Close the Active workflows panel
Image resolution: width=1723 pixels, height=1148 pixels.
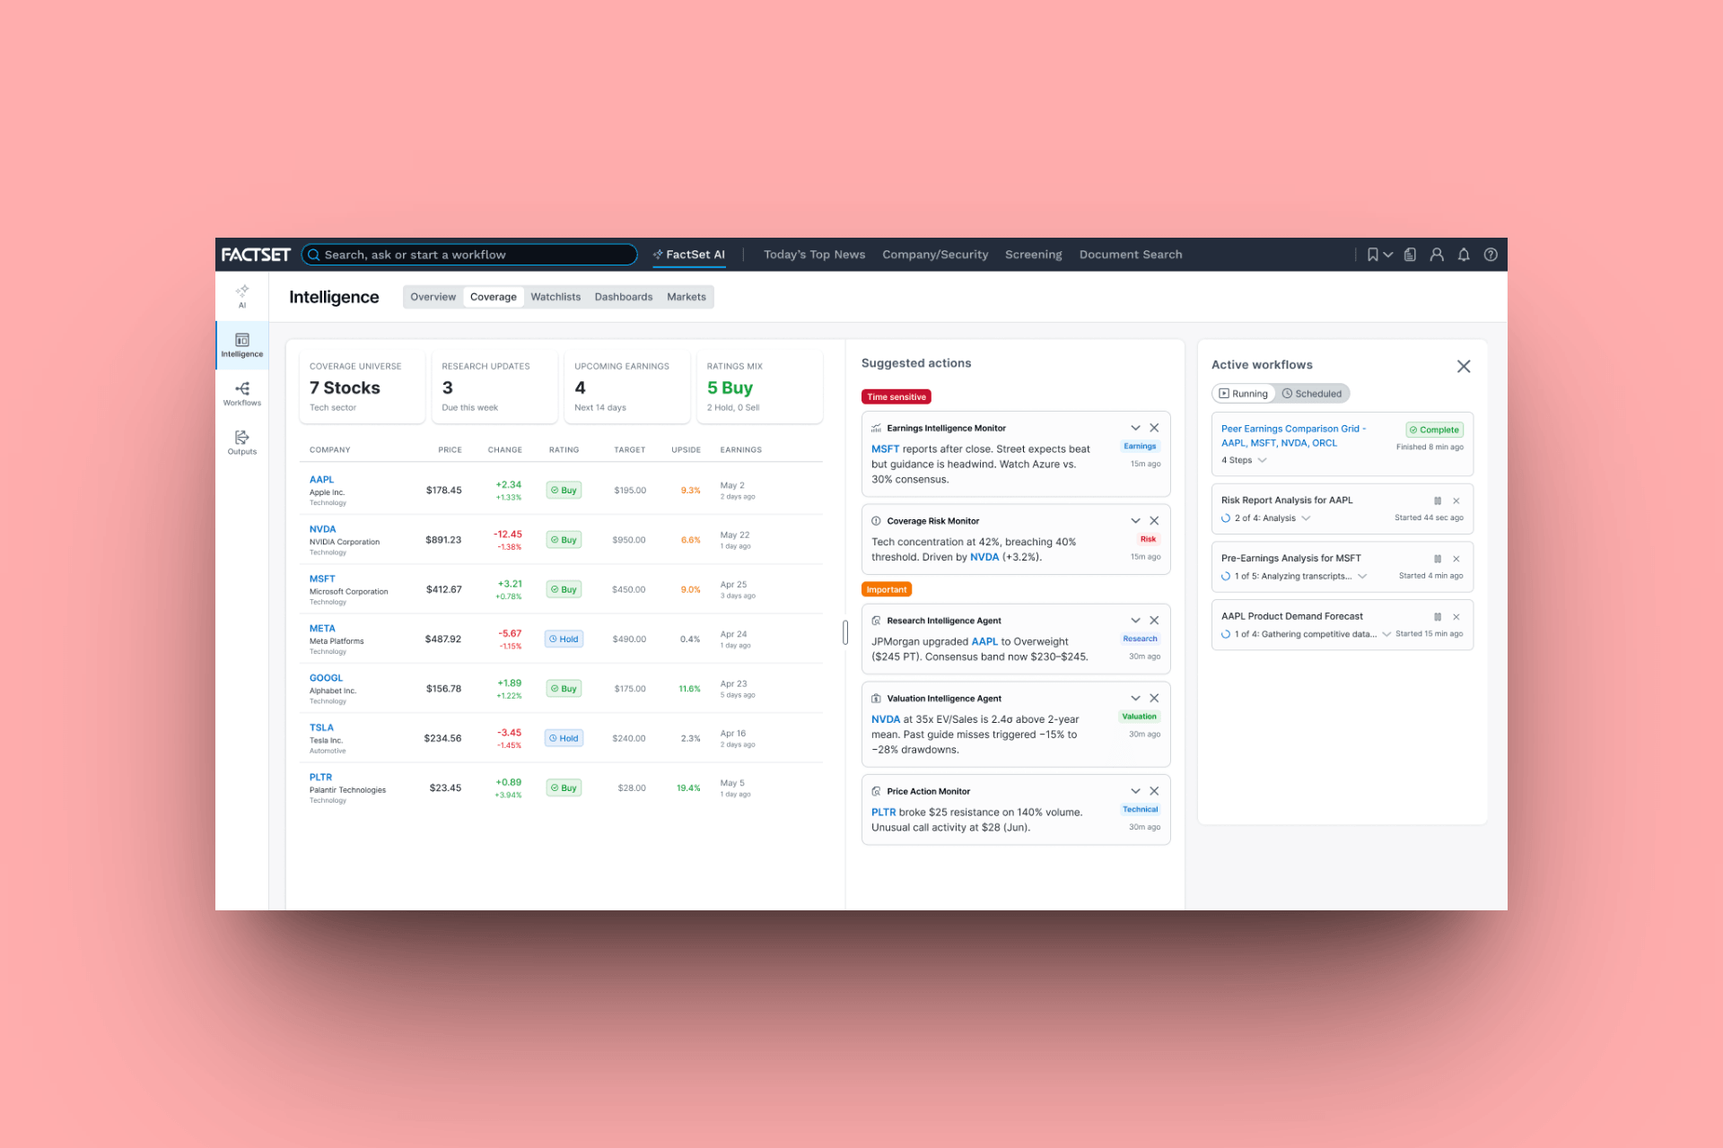(1464, 366)
